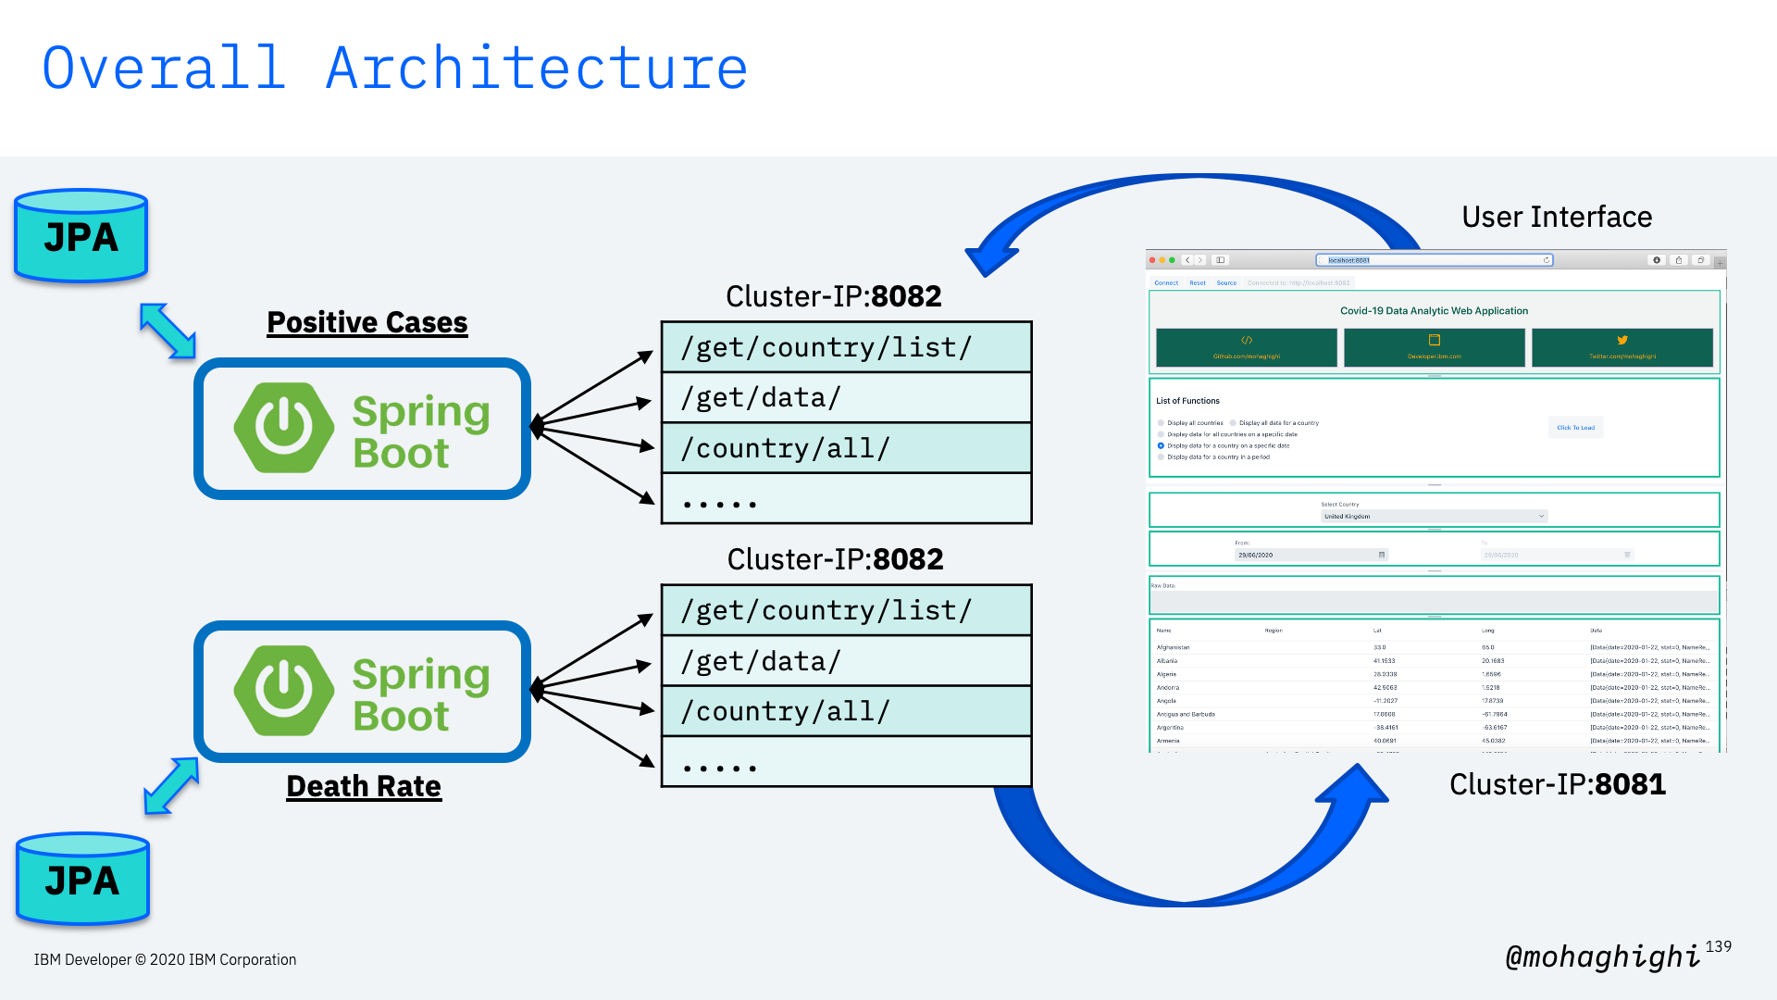Viewport: 1777px width, 1000px height.
Task: Show all tabs overview icon
Action: tap(1700, 260)
